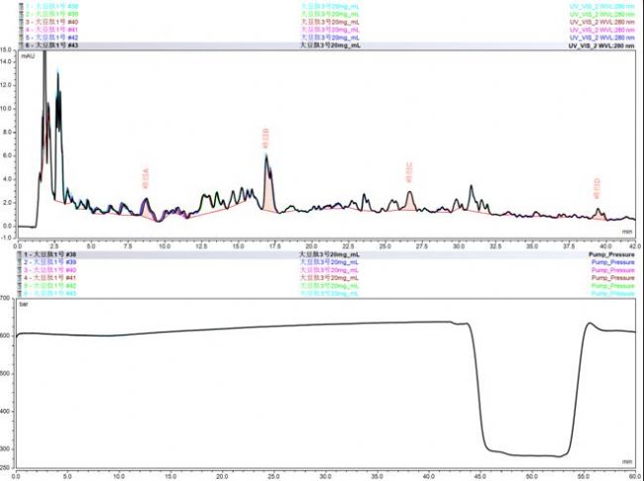Select pressure trace 3 row #40
This screenshot has width=644, height=481.
pyautogui.click(x=50, y=270)
